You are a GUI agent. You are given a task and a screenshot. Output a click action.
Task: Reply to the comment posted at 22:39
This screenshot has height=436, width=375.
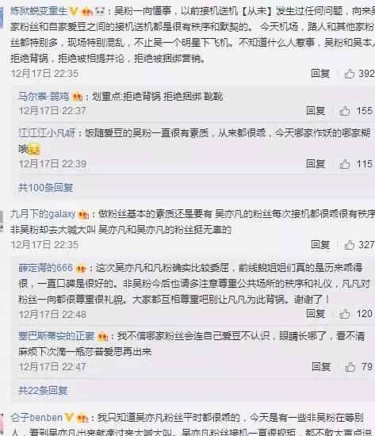(x=316, y=164)
